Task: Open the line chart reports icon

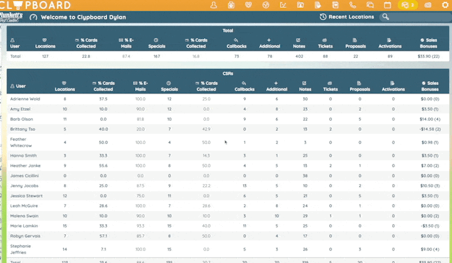Action: click(x=283, y=5)
